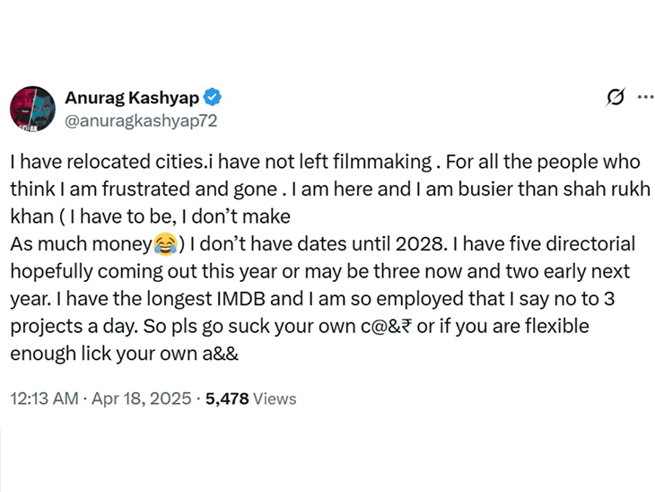Click the 5,478 view count number

(x=227, y=398)
